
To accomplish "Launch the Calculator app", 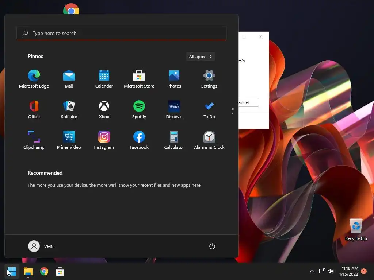I will coord(174,140).
